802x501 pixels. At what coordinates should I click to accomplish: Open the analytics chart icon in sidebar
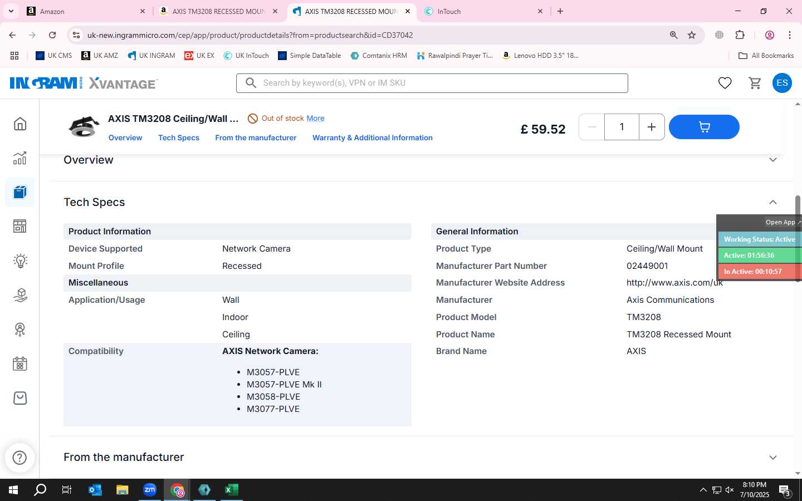coord(20,158)
